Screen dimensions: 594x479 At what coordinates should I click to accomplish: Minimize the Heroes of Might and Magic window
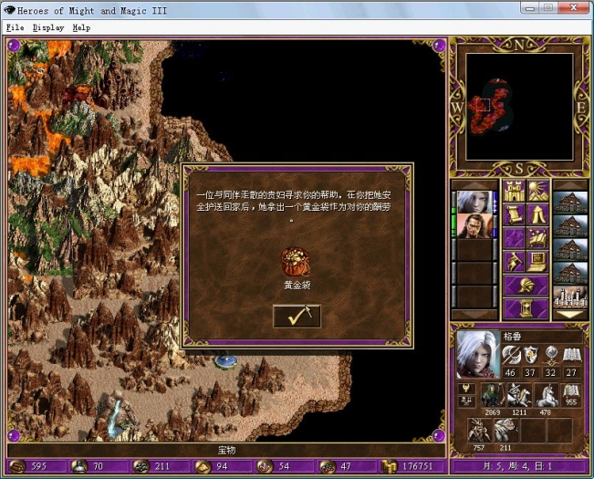(530, 8)
